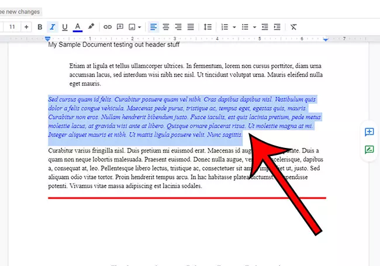The image size is (380, 266).
Task: Add a comment from the toolbar
Action: [x=120, y=27]
